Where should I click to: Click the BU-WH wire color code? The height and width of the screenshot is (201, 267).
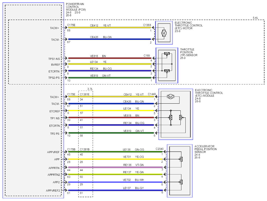point(140,180)
